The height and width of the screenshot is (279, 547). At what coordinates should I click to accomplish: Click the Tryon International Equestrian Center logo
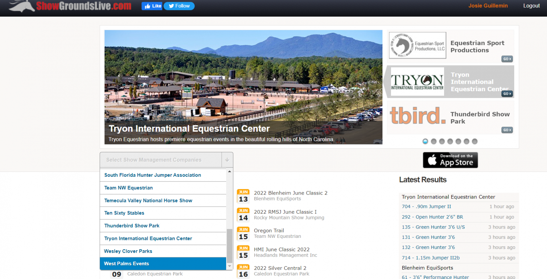pos(417,82)
